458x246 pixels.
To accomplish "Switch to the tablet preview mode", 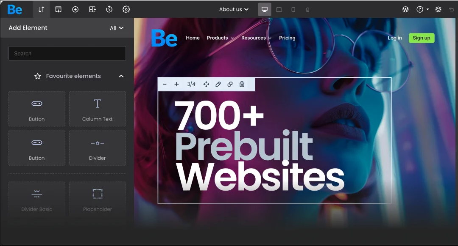I will 293,9.
